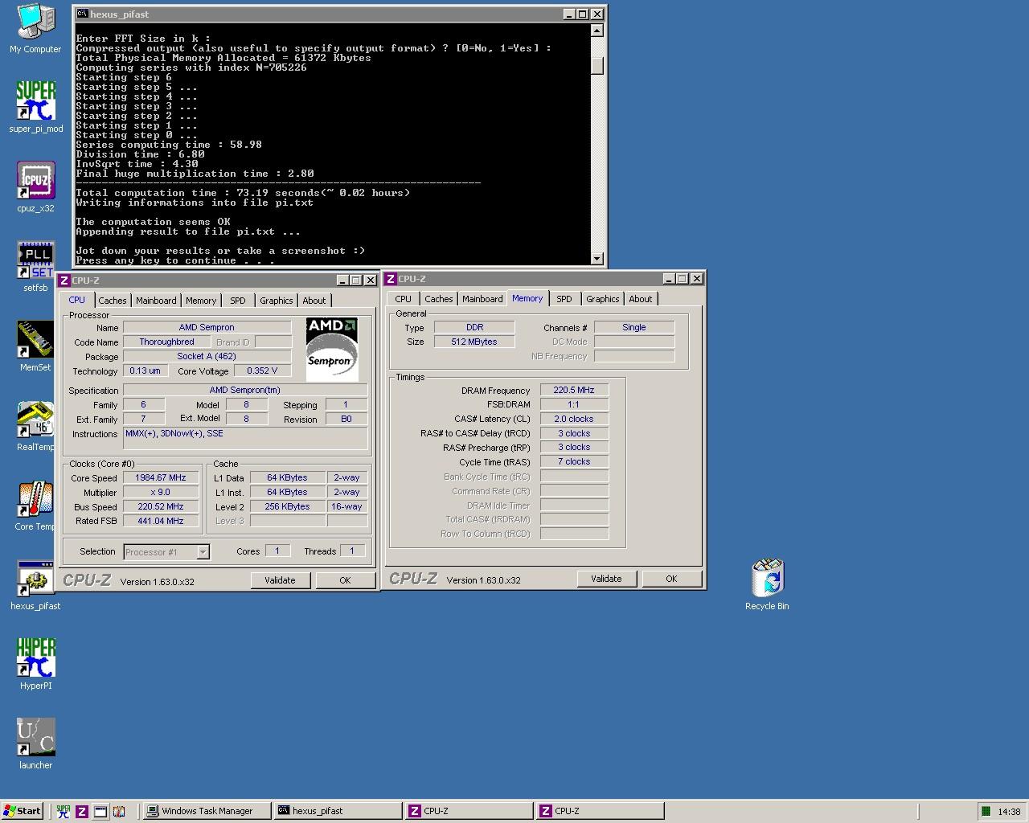Viewport: 1029px width, 823px height.
Task: Click the Super Pi quick launch icon
Action: (63, 811)
